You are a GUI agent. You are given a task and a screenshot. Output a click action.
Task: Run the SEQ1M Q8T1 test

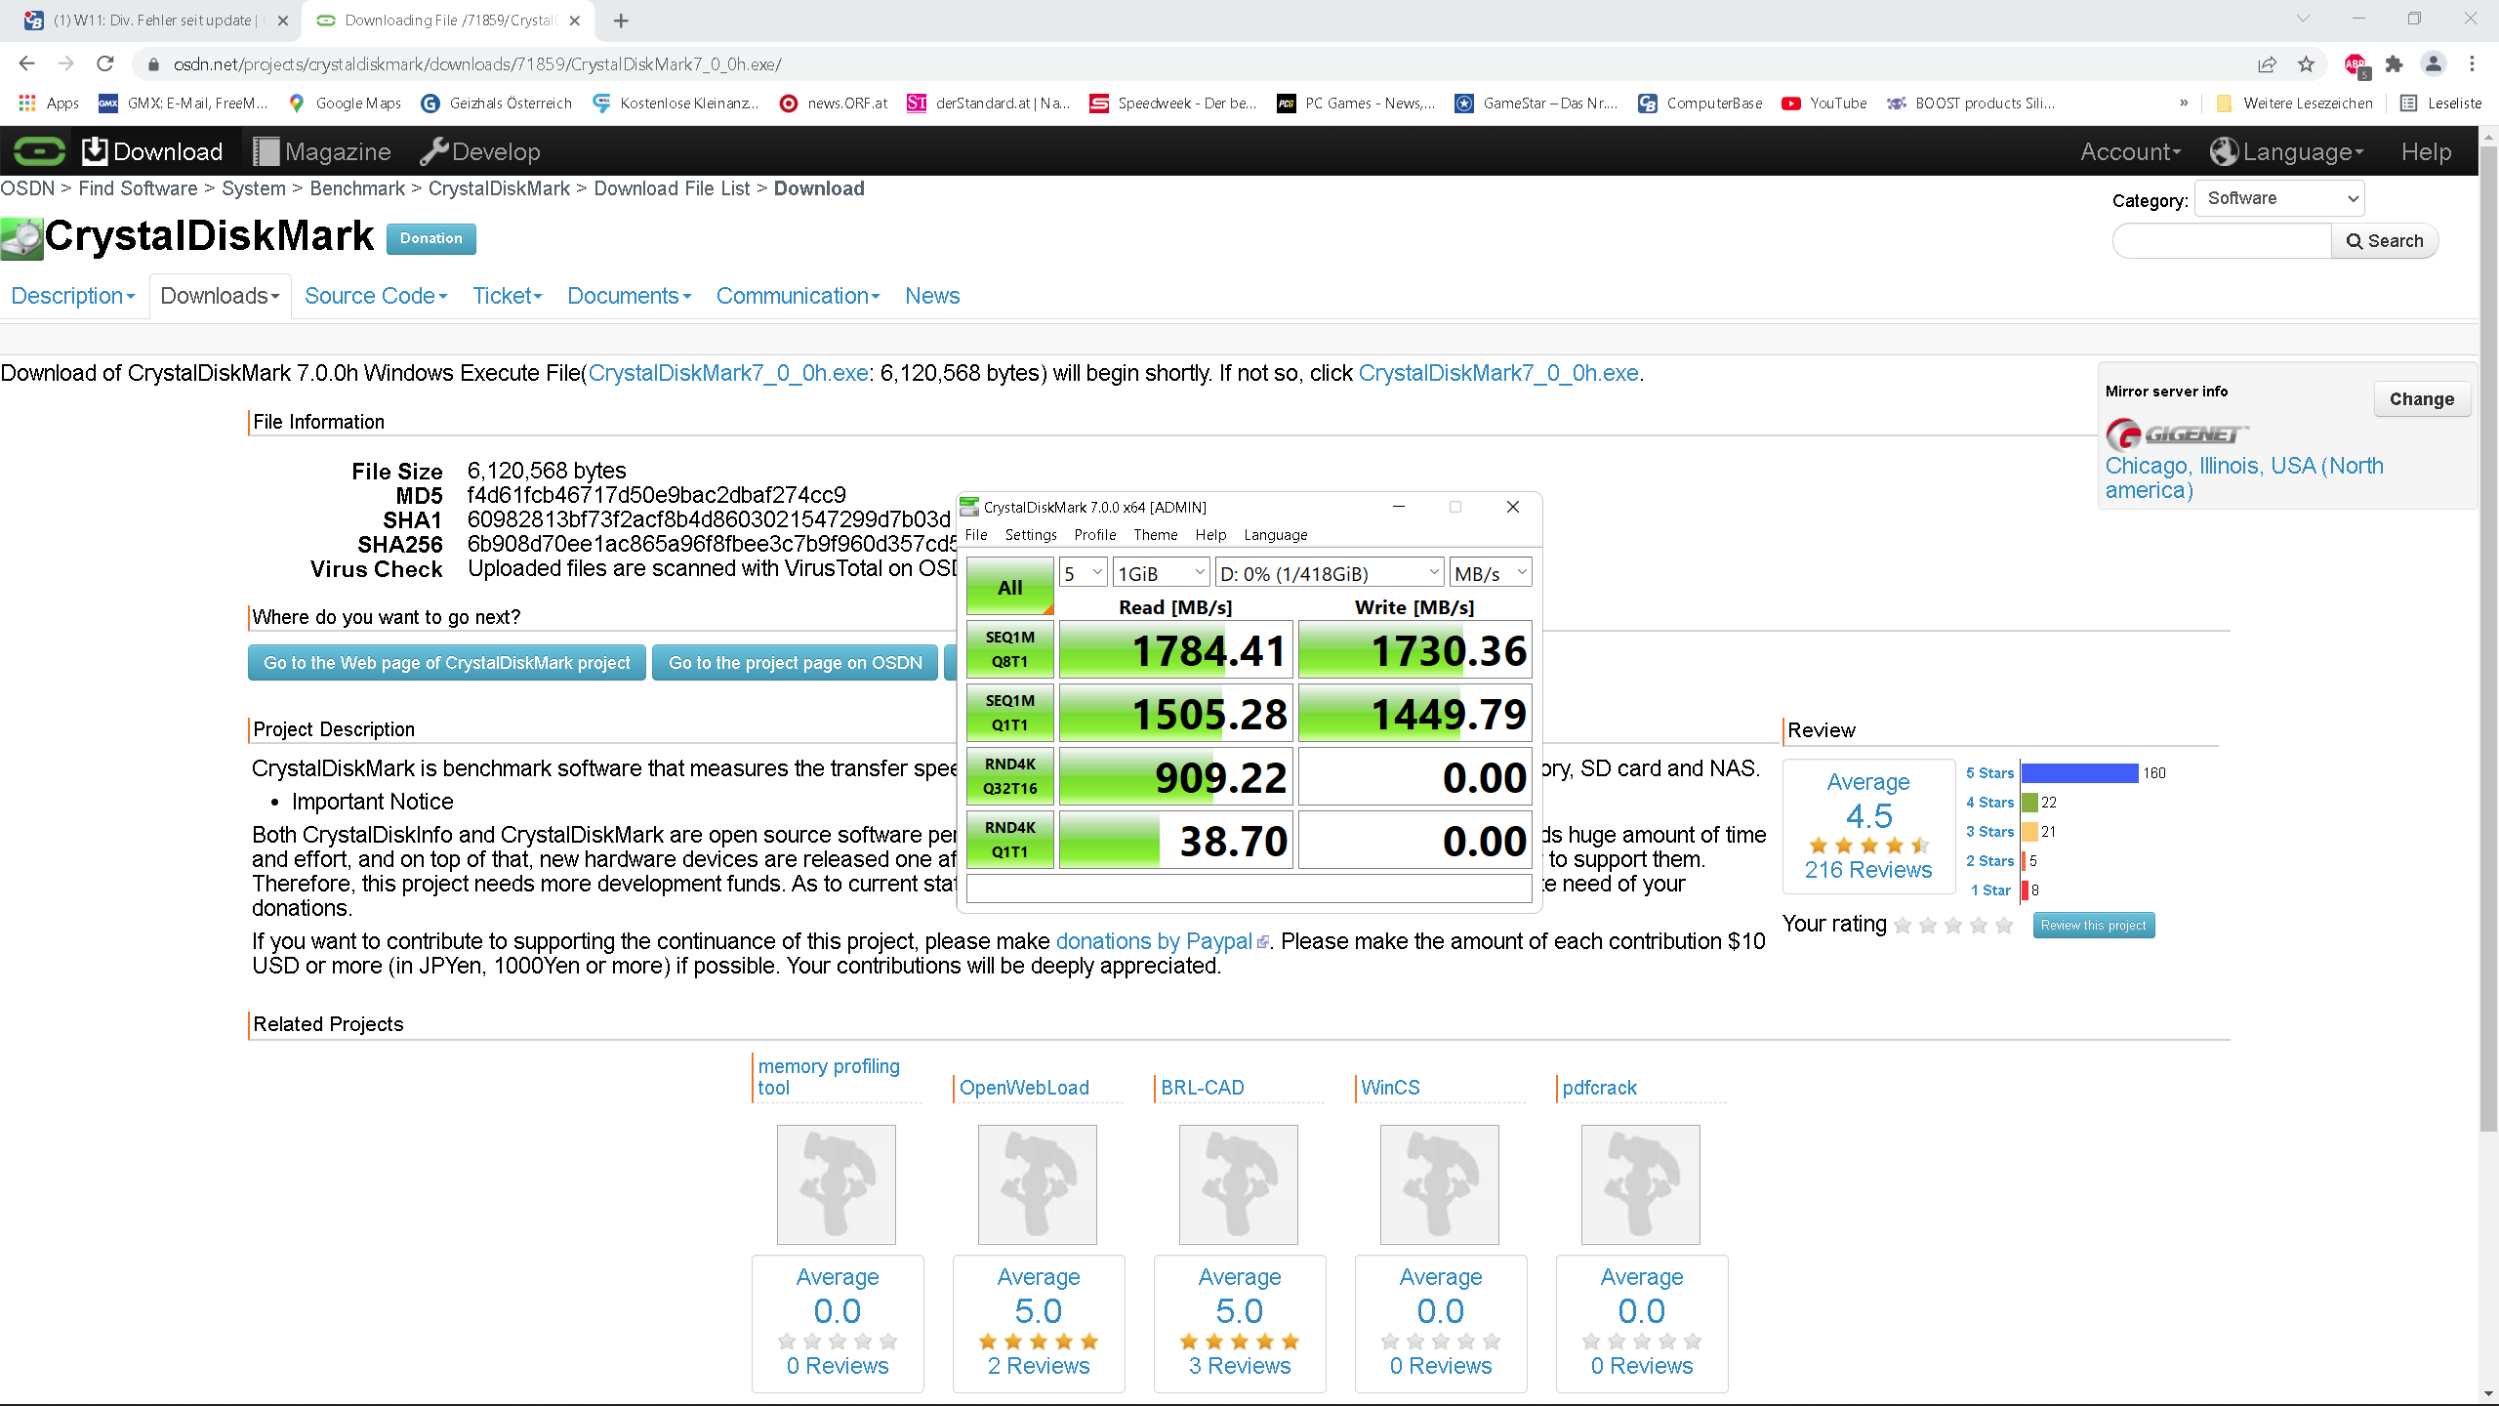pos(1009,649)
